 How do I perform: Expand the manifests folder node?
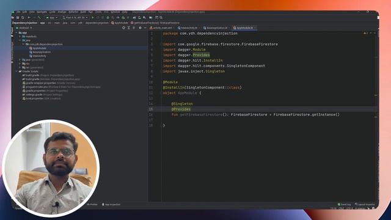pyautogui.click(x=20, y=37)
